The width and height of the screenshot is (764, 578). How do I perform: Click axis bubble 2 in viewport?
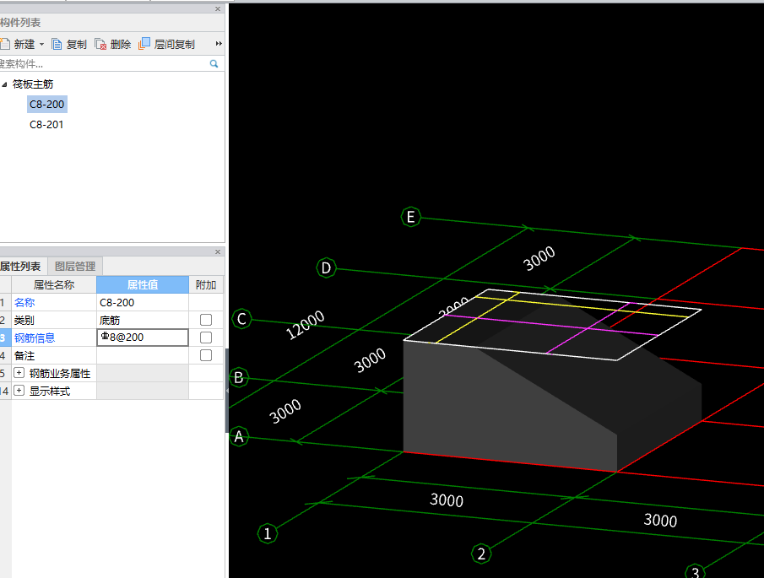[x=481, y=554]
